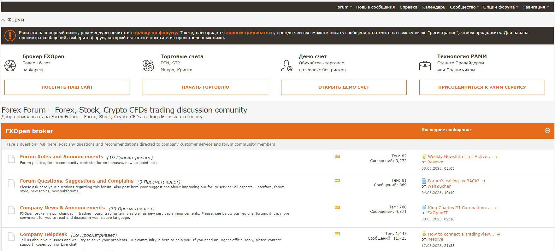The width and height of the screenshot is (555, 251).
Task: Click the currency exchange icon by Торговые счета
Action: [x=148, y=66]
